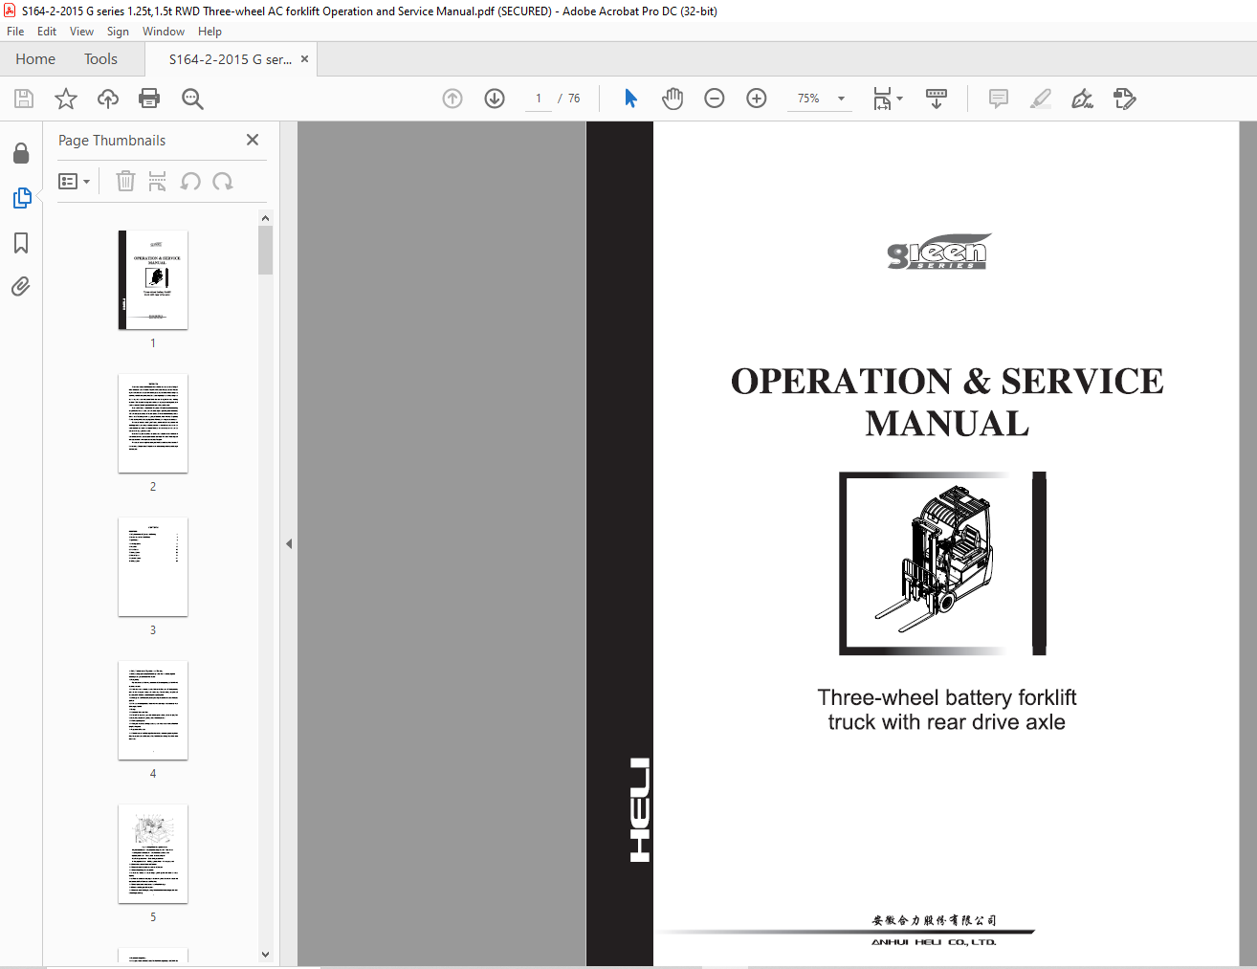Click the scrolling mode keyboard icon
Viewport: 1257px width, 969px height.
click(937, 99)
